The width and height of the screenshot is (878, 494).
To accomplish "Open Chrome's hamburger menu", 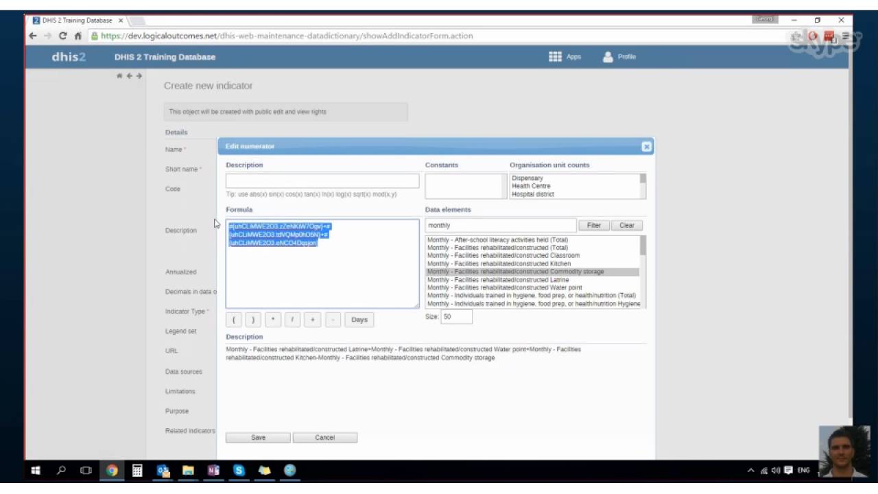I will (x=845, y=36).
